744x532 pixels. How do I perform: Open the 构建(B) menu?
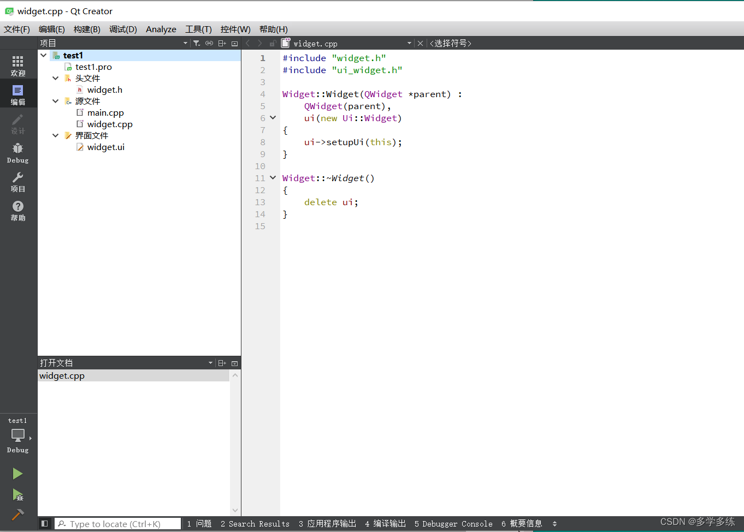click(x=87, y=29)
